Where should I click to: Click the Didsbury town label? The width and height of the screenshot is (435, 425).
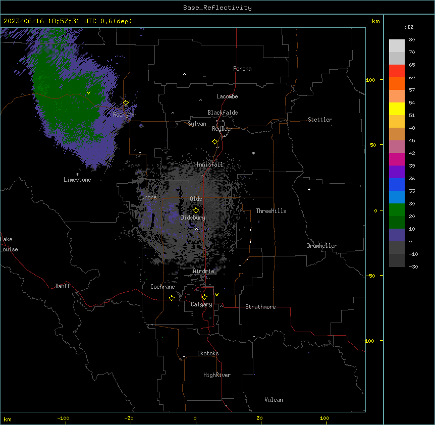click(193, 218)
